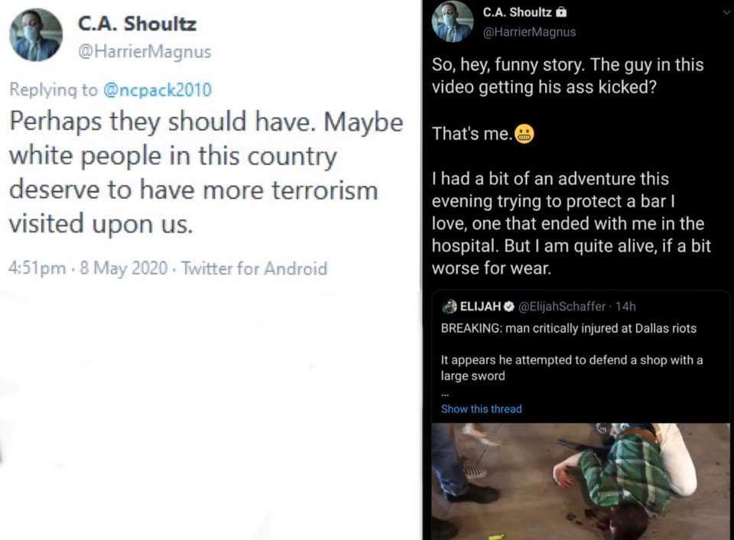The width and height of the screenshot is (734, 540).
Task: Click the "BREAKING: man critically injured" quoted text
Action: tap(569, 329)
